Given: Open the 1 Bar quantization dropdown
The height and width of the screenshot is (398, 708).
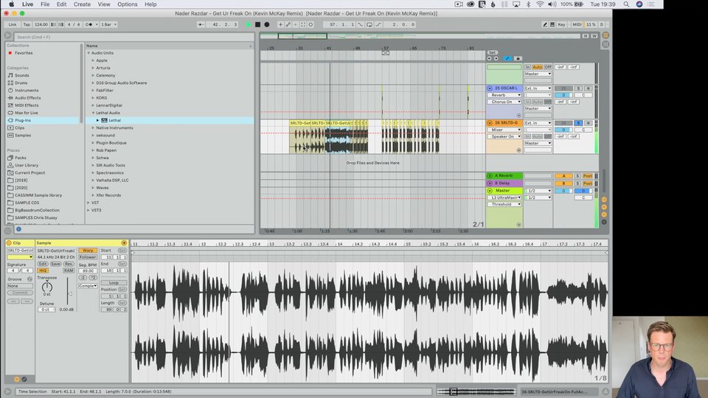Looking at the screenshot, I should click(x=108, y=24).
